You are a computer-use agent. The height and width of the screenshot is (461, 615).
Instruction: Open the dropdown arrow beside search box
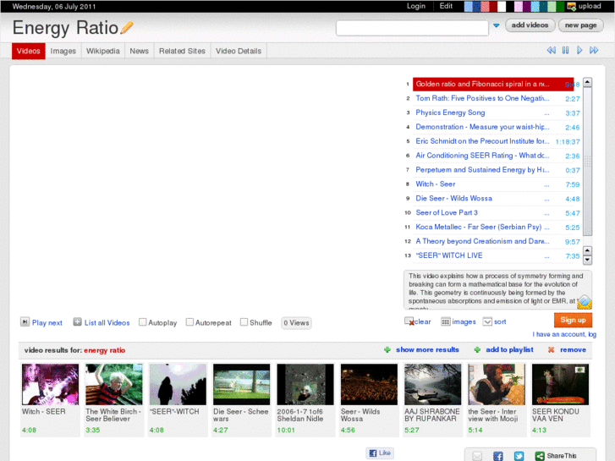click(496, 26)
